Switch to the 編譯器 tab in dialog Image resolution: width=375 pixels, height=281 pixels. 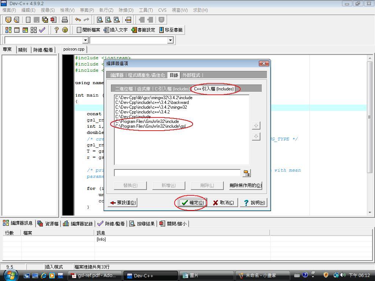coord(117,75)
